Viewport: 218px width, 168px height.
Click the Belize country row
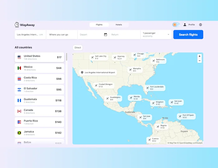point(39,142)
